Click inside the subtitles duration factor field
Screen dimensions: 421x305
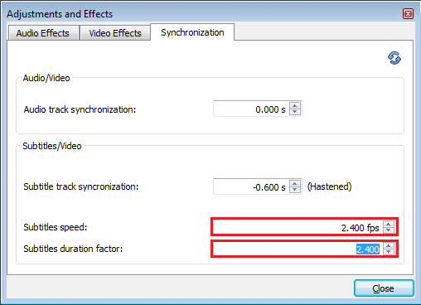pos(298,249)
